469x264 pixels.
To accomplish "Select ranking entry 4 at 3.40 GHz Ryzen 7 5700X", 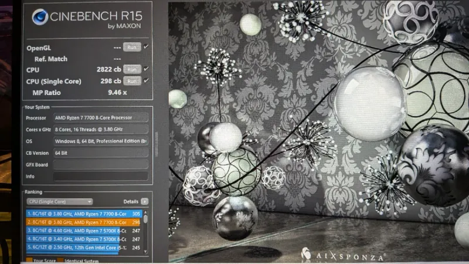I will coord(84,239).
